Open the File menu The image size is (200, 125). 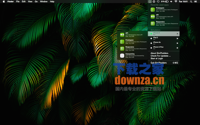(x=18, y=2)
